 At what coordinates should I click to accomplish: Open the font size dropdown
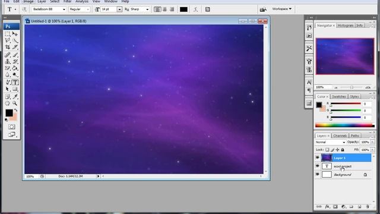[x=119, y=10]
